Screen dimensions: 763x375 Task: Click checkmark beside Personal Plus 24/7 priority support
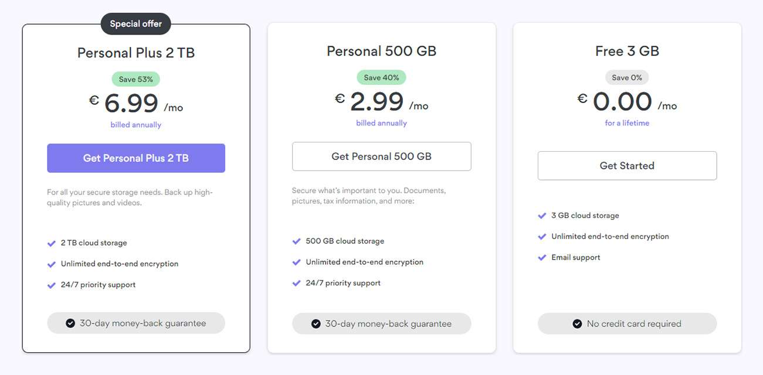(x=52, y=285)
